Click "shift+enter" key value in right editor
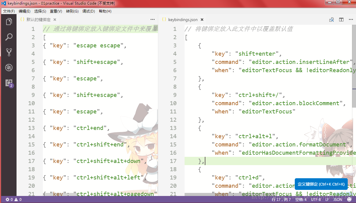Viewport: 356px width, 203px height. (257, 54)
